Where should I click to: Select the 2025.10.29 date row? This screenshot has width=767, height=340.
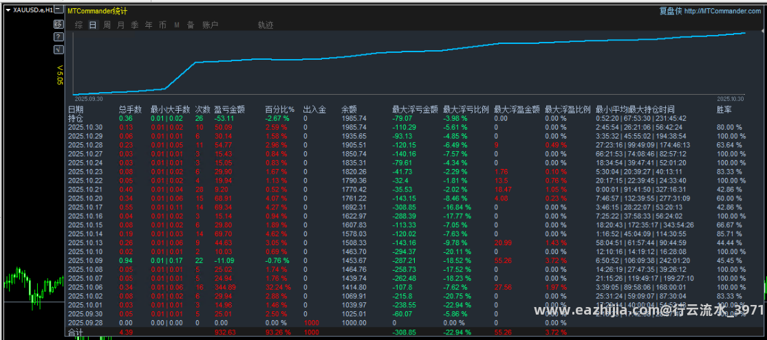[x=85, y=136]
